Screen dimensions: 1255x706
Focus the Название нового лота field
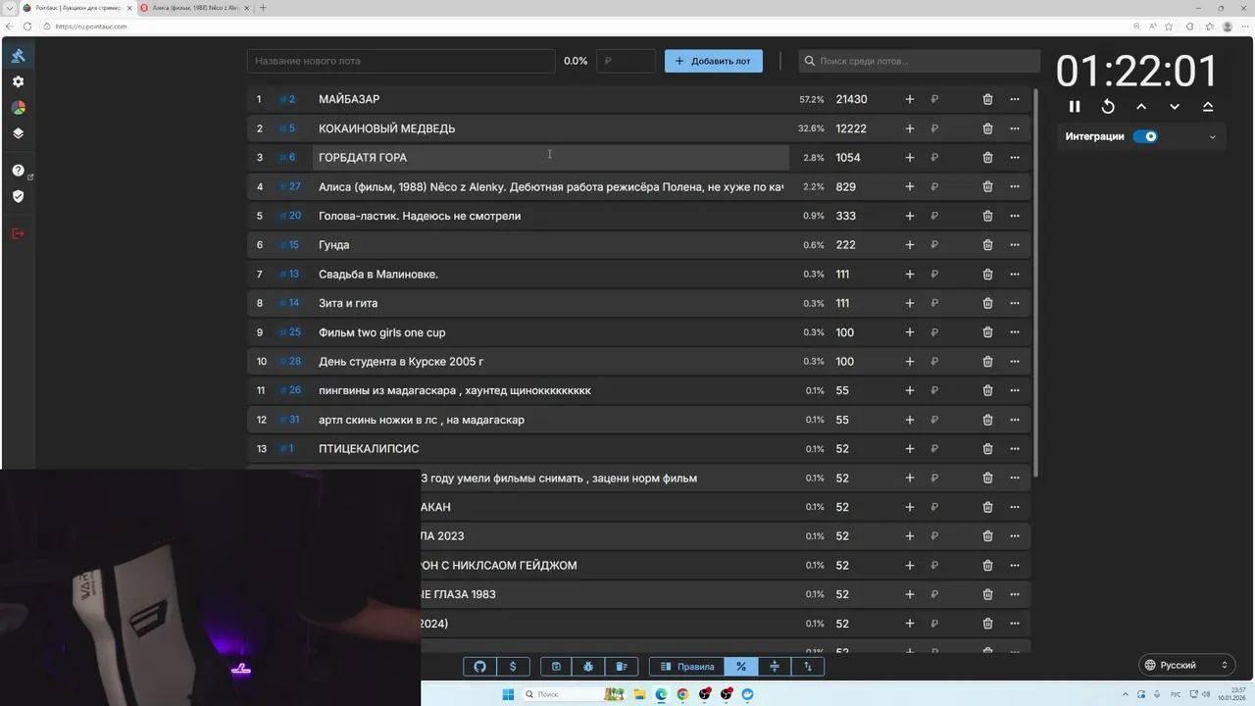[x=401, y=61]
